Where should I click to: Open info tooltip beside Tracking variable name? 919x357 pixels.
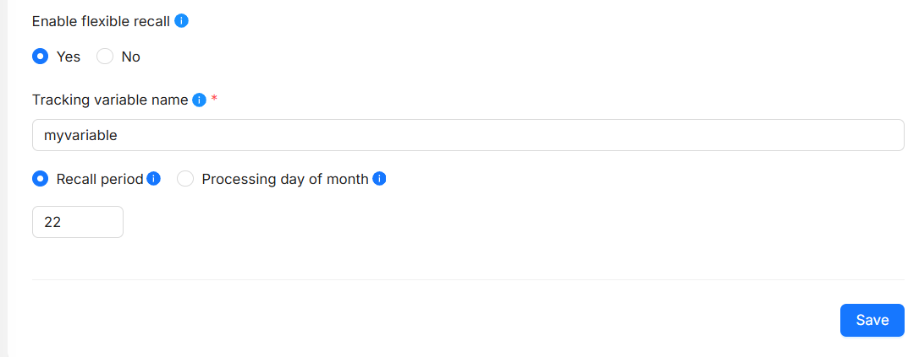coord(200,100)
